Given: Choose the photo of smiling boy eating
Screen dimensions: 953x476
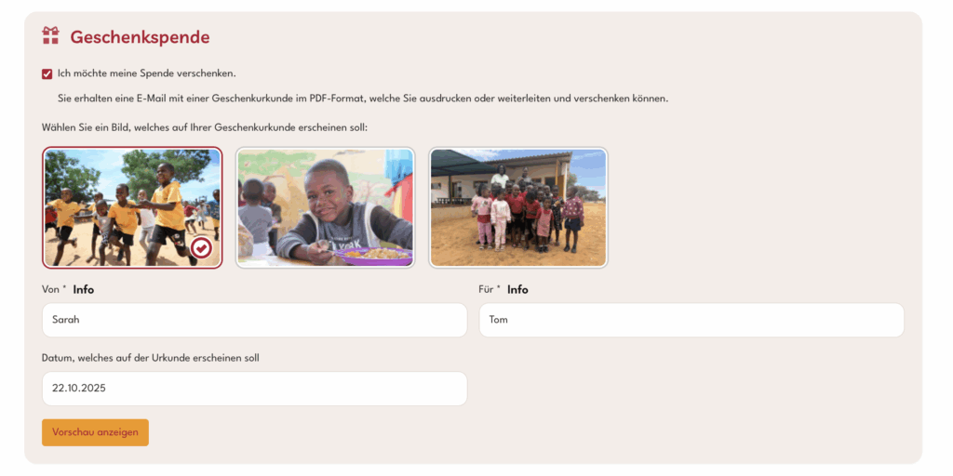Looking at the screenshot, I should click(x=325, y=207).
